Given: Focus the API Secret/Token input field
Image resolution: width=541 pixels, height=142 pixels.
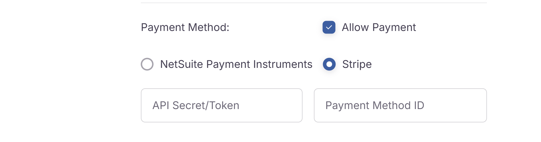Looking at the screenshot, I should (x=221, y=105).
